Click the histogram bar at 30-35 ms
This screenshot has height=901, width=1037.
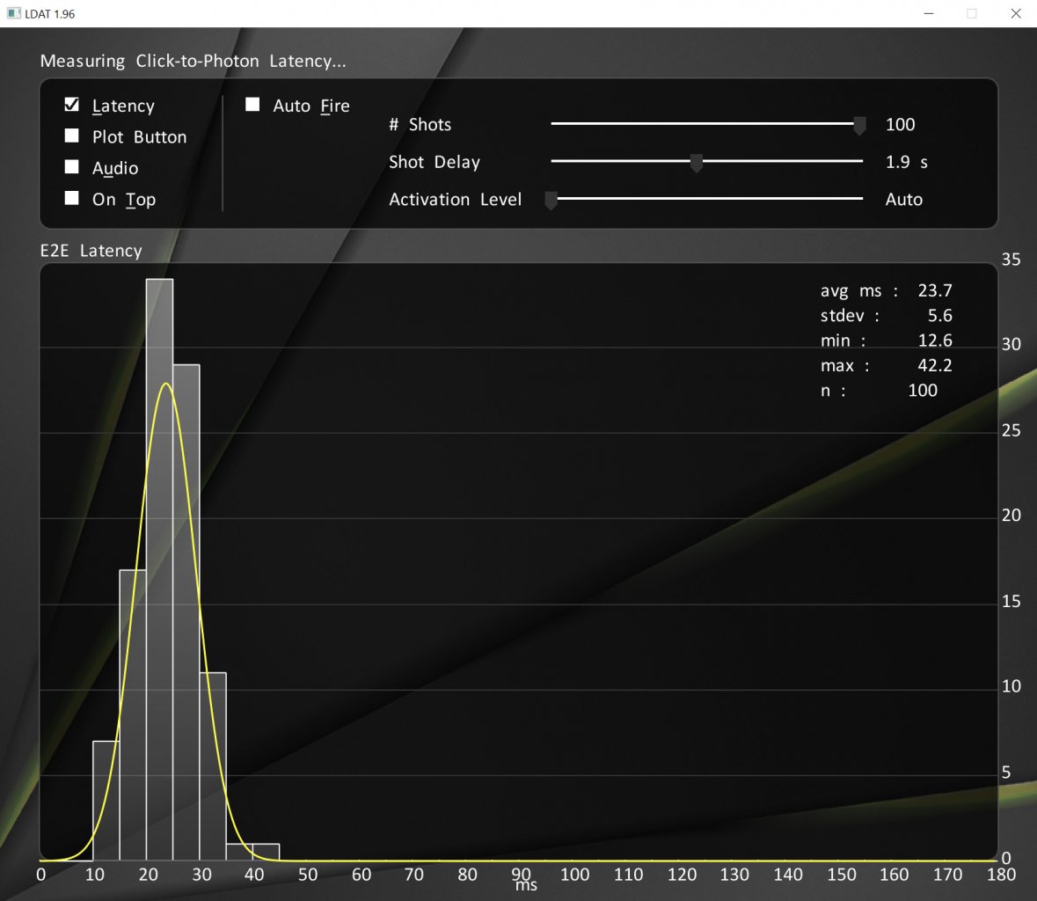[x=213, y=766]
